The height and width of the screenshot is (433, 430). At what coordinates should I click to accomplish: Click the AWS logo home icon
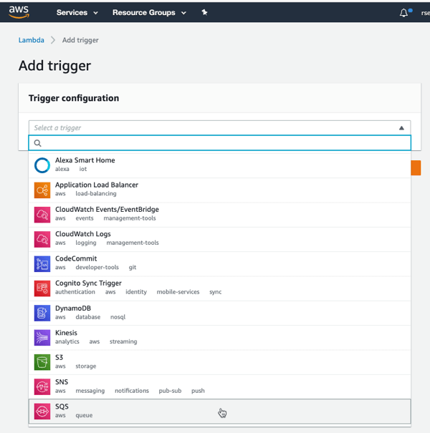tap(19, 12)
